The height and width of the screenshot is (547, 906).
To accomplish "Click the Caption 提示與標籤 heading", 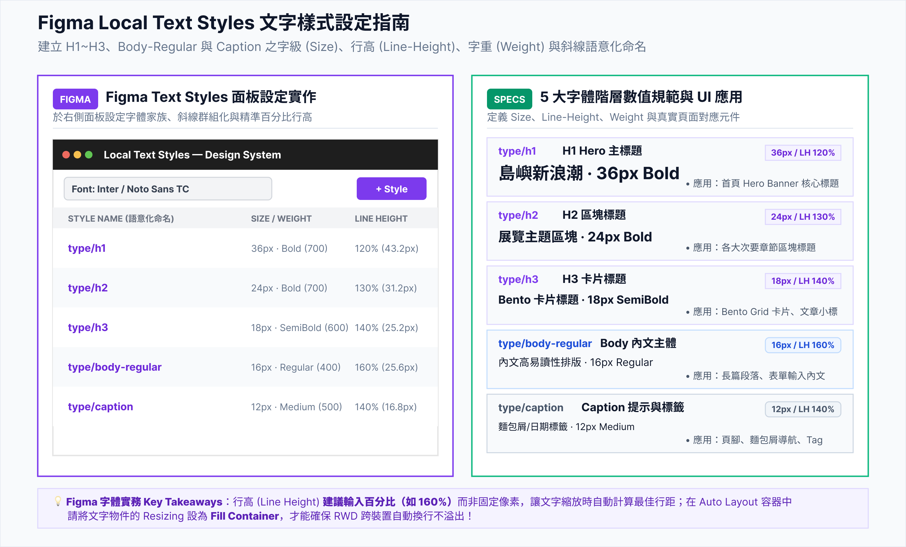I will tap(632, 407).
